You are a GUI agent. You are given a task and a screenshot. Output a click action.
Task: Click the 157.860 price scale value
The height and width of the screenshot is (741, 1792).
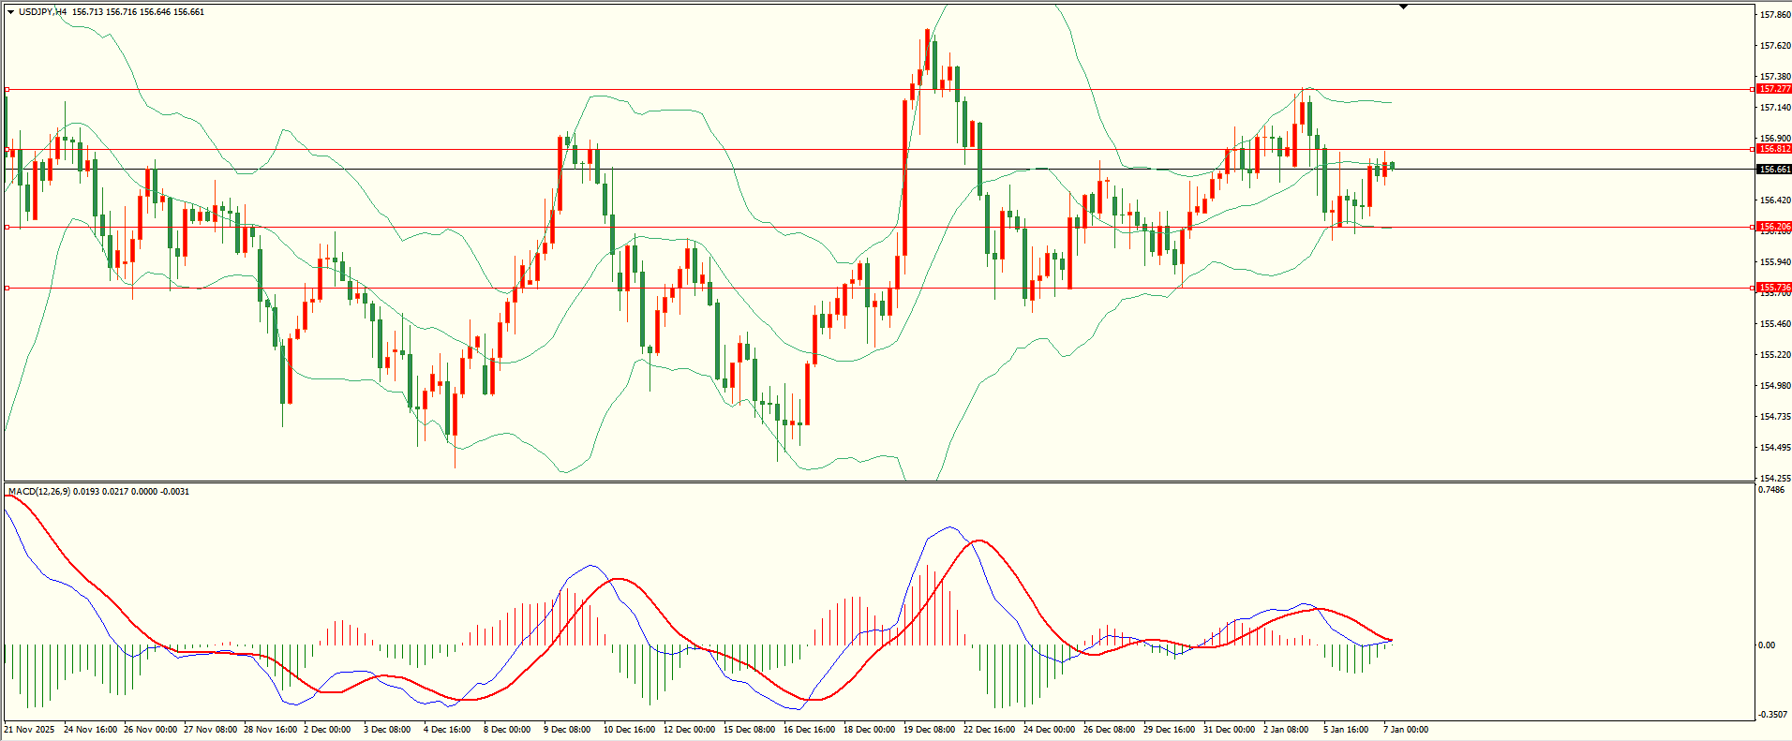1775,15
